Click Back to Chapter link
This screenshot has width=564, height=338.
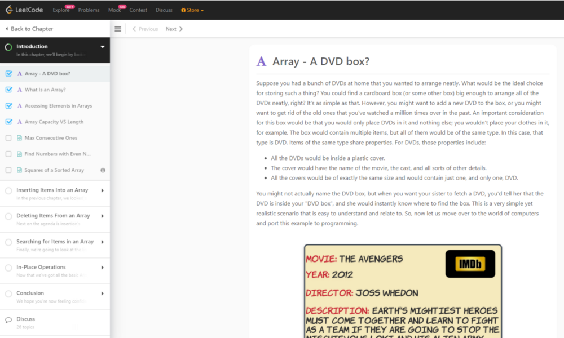pyautogui.click(x=29, y=29)
